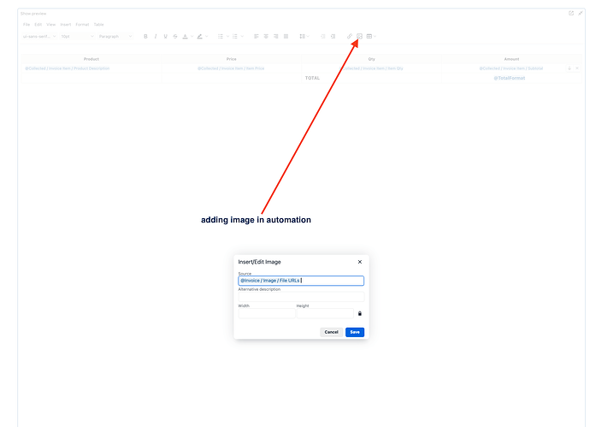Open the Insert menu
The width and height of the screenshot is (590, 427).
pos(66,25)
